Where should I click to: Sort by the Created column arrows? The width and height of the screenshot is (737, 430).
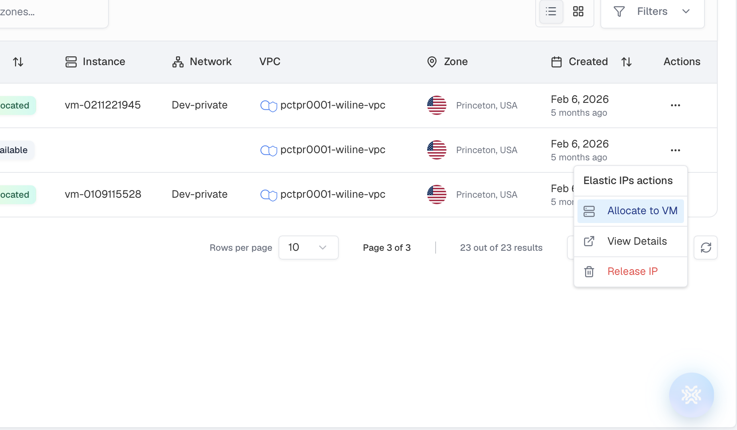coord(626,62)
